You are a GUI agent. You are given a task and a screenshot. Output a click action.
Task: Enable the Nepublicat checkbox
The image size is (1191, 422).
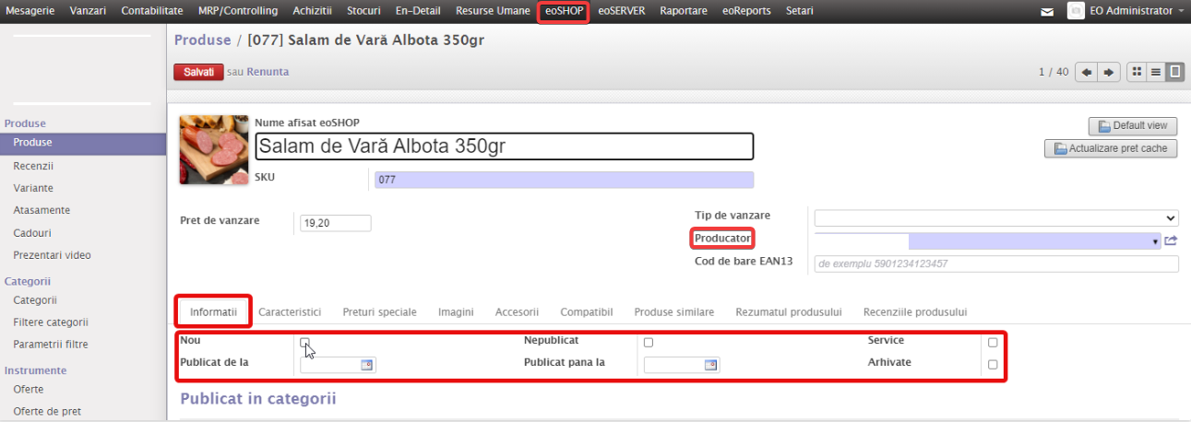click(649, 342)
